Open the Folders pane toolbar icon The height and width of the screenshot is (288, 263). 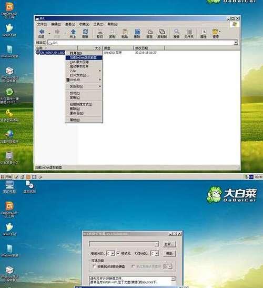click(189, 34)
